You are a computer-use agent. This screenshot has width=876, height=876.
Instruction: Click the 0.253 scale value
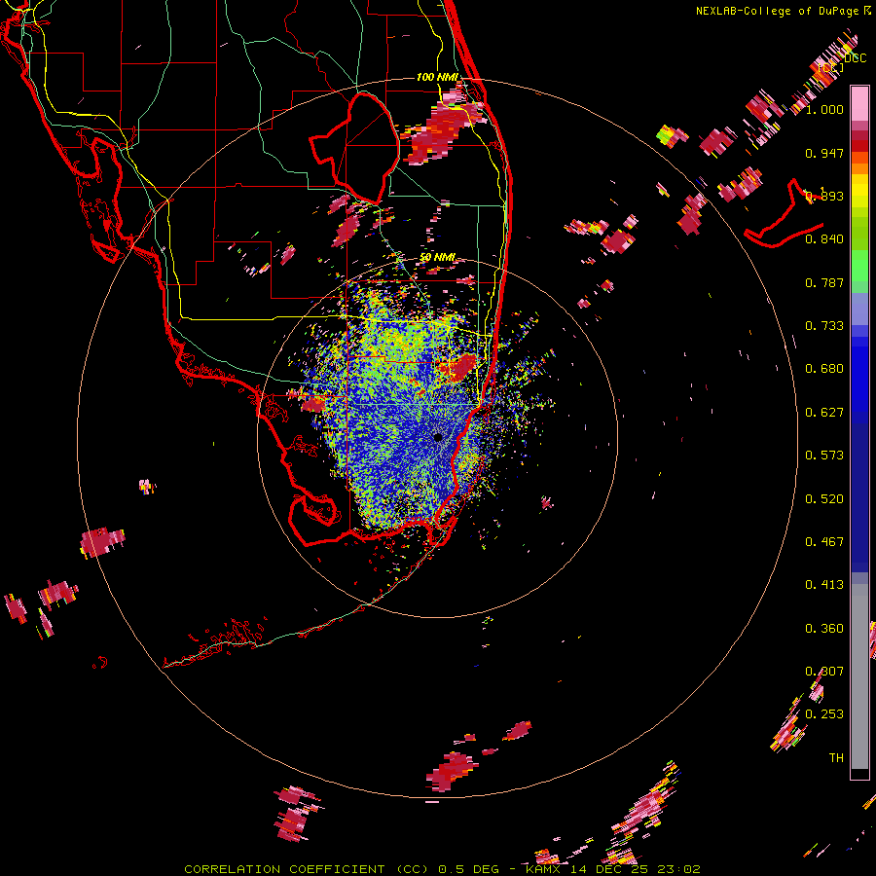824,714
